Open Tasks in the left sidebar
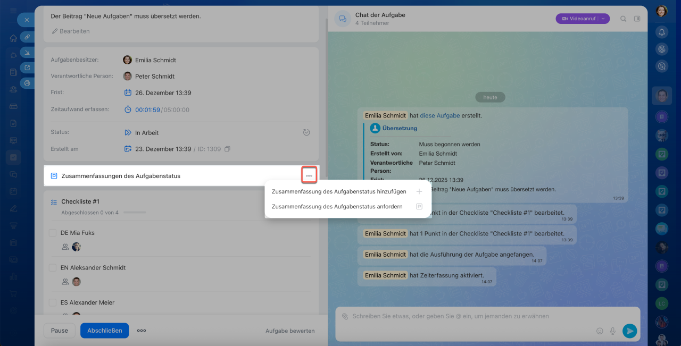This screenshot has width=681, height=346. pyautogui.click(x=13, y=157)
